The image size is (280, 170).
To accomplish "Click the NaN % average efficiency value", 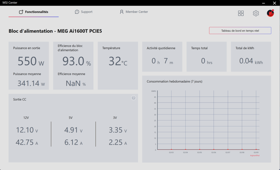I will point(76,83).
